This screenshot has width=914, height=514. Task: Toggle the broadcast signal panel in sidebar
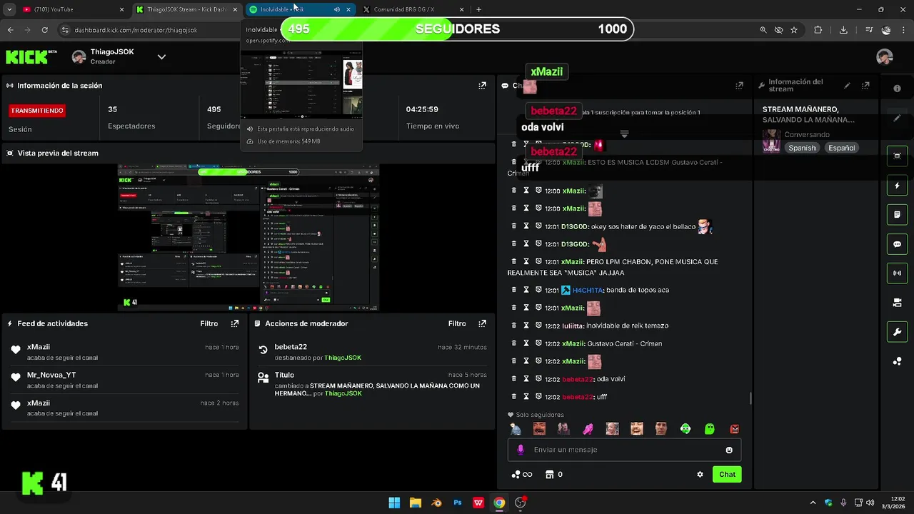(x=897, y=273)
